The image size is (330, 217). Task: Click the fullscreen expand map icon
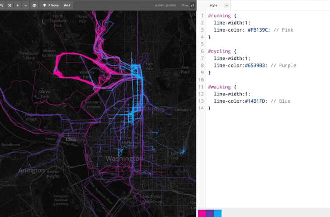coord(10,5)
